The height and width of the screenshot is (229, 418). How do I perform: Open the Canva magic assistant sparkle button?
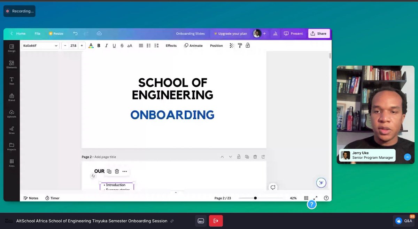(321, 183)
